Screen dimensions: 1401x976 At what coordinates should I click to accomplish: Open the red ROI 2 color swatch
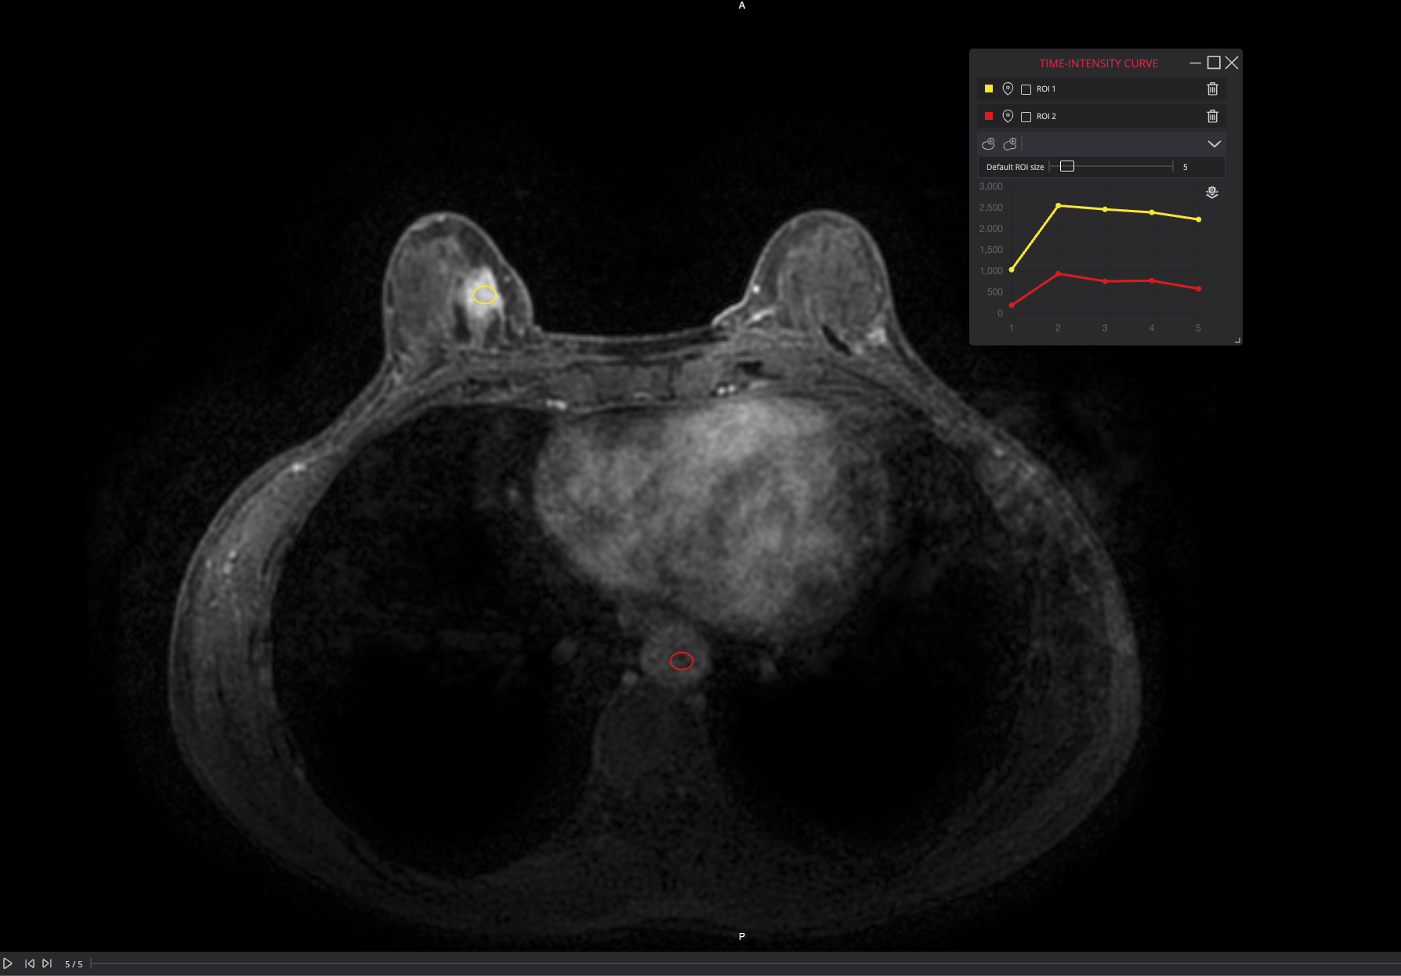[989, 116]
